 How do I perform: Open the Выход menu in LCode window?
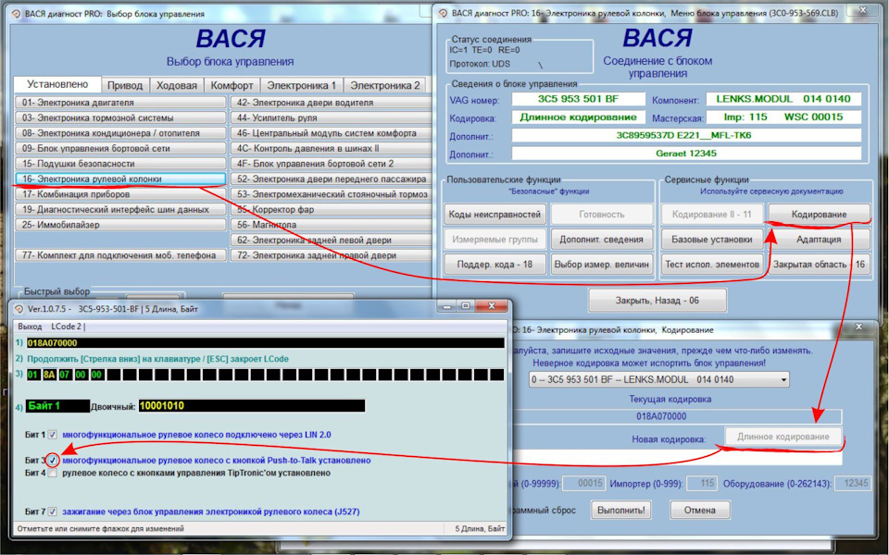[x=30, y=327]
